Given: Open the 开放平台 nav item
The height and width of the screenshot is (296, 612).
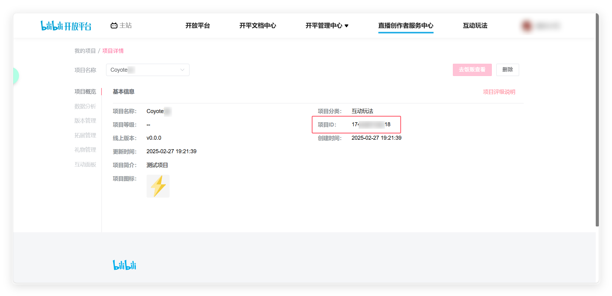Looking at the screenshot, I should pos(197,25).
